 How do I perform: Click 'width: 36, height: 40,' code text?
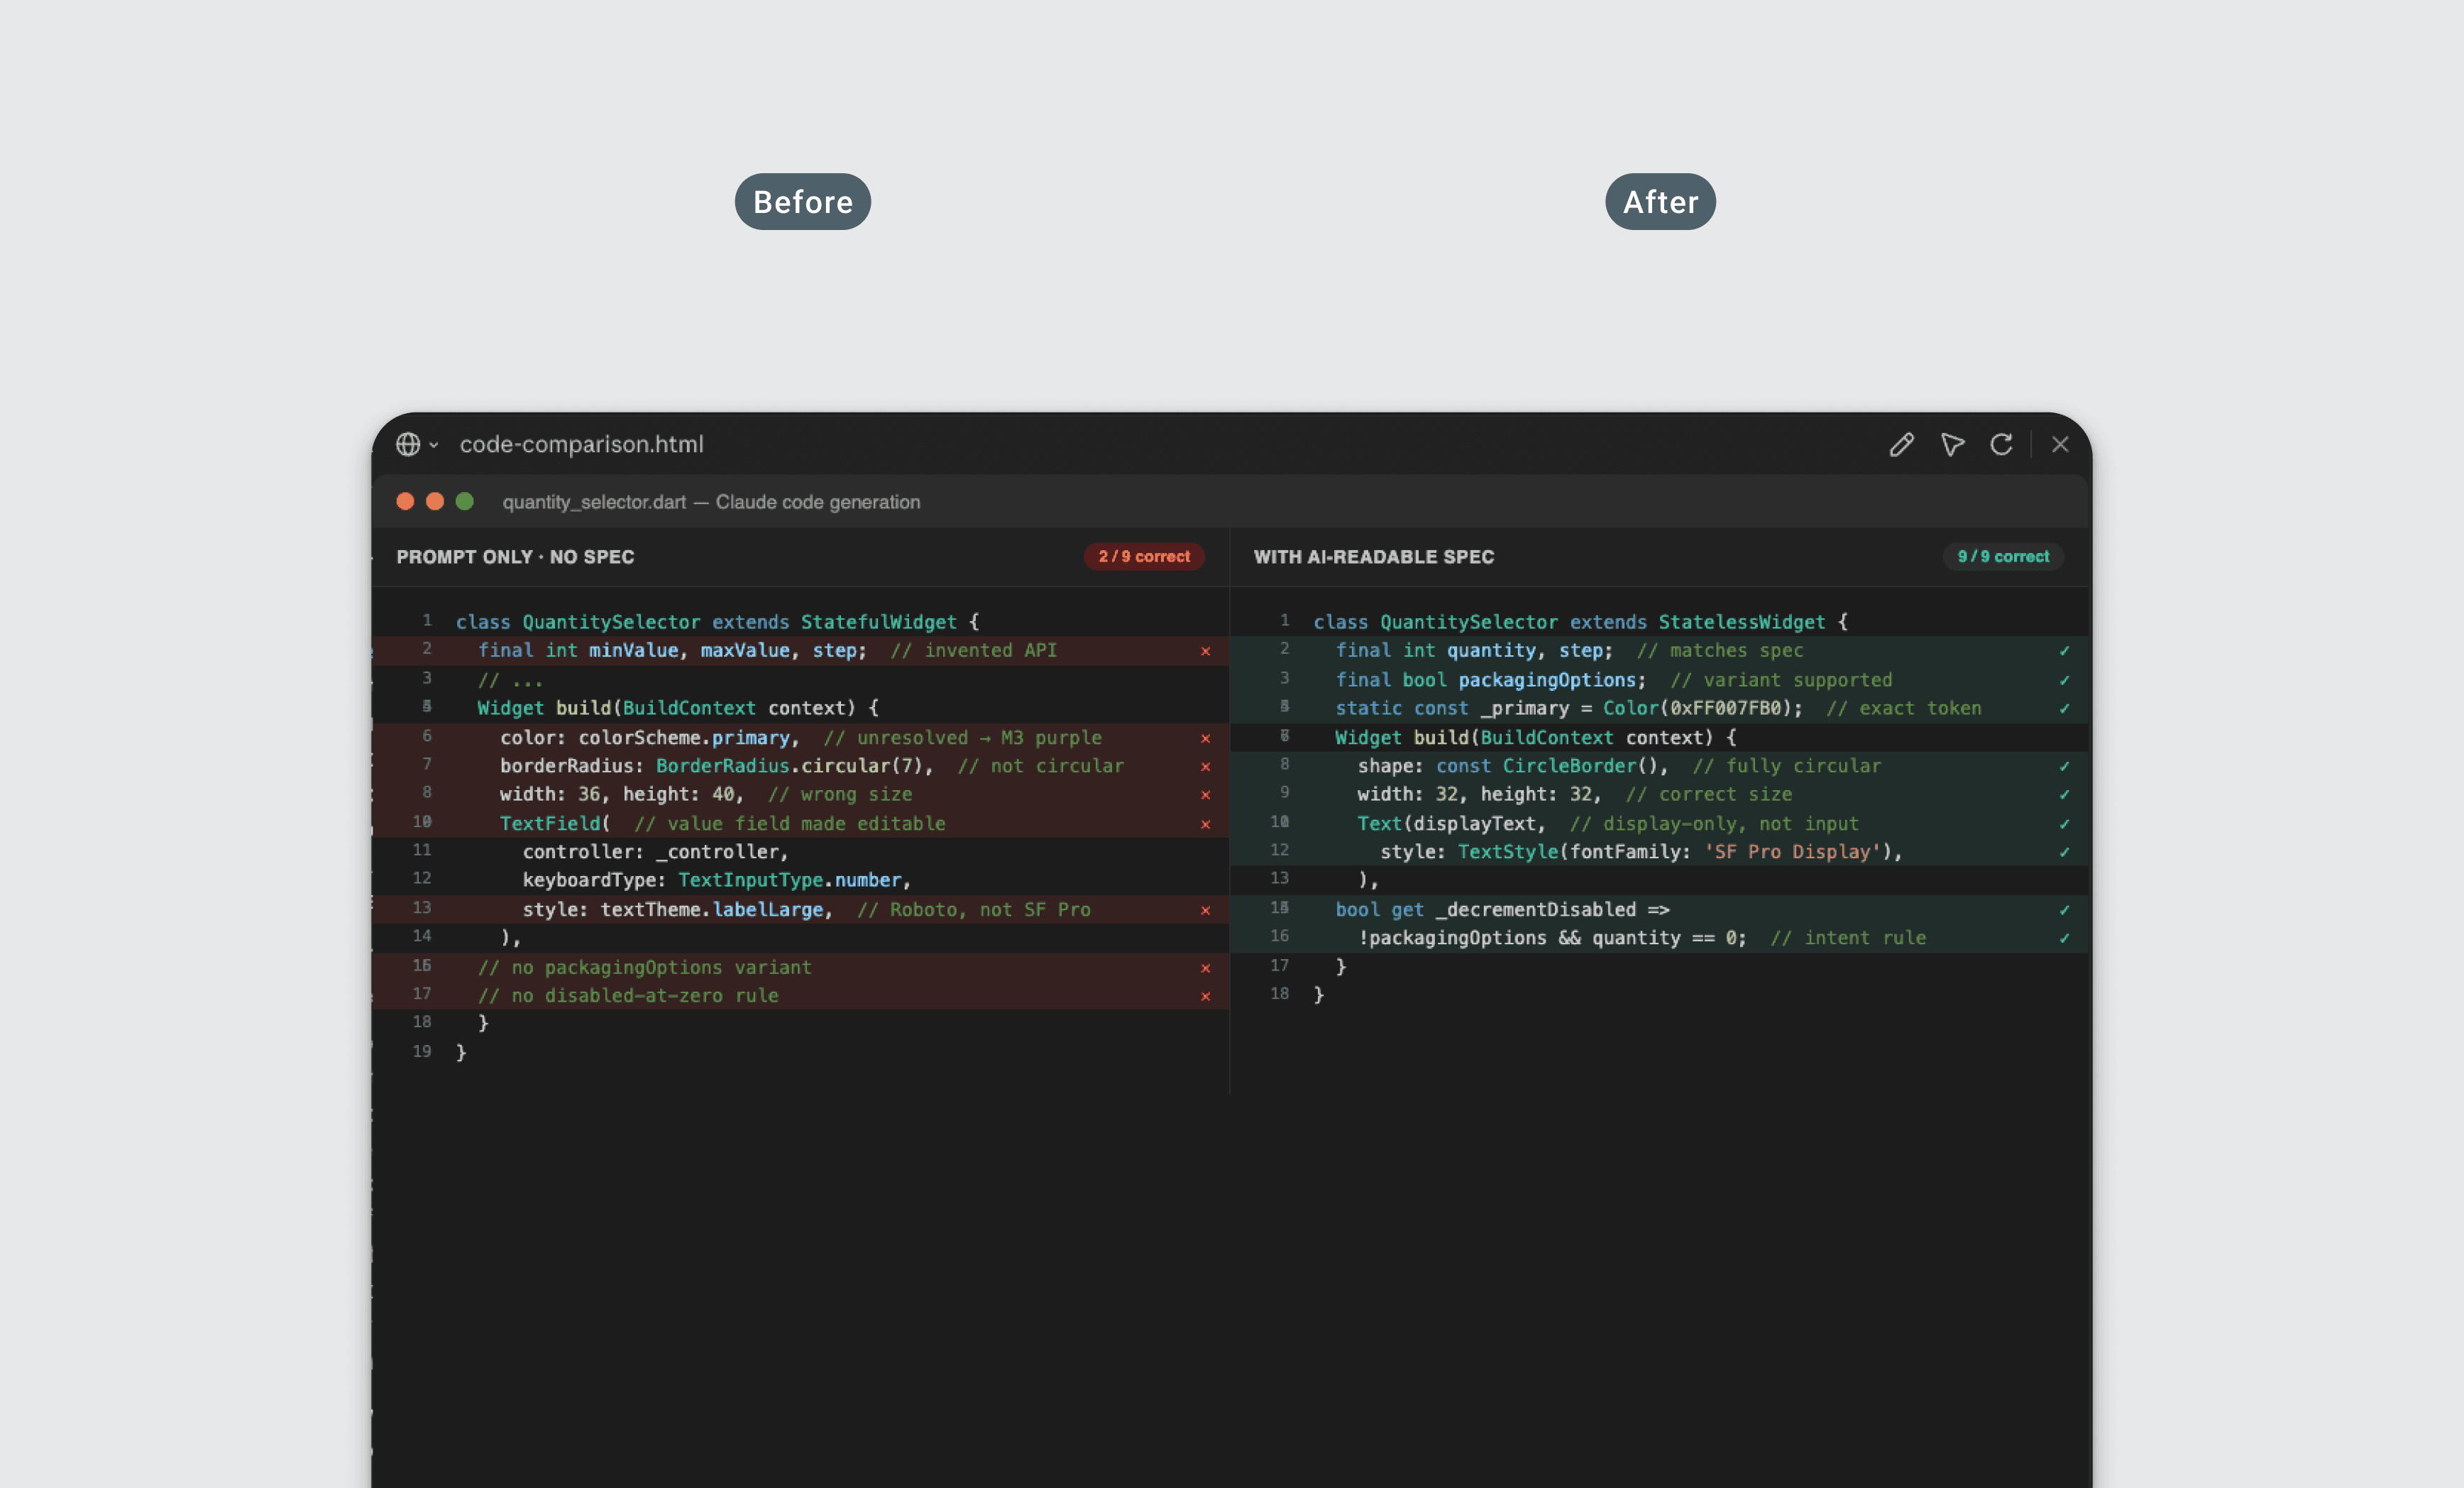click(x=622, y=794)
